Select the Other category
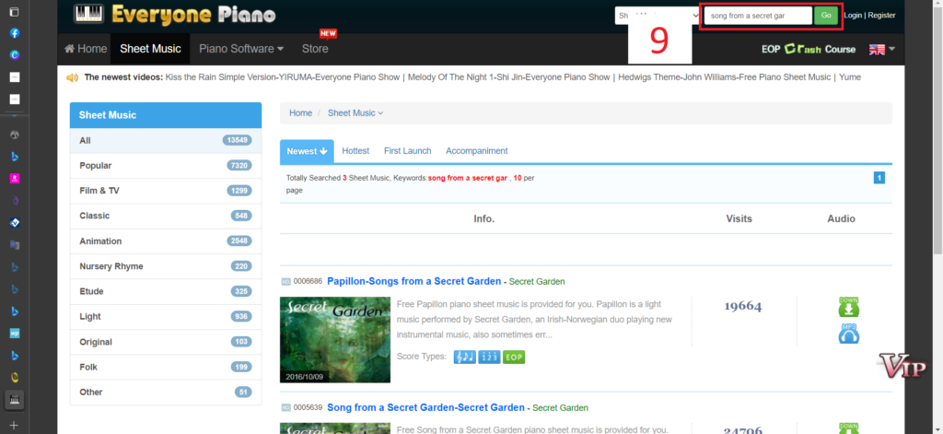The height and width of the screenshot is (434, 943). coord(166,392)
